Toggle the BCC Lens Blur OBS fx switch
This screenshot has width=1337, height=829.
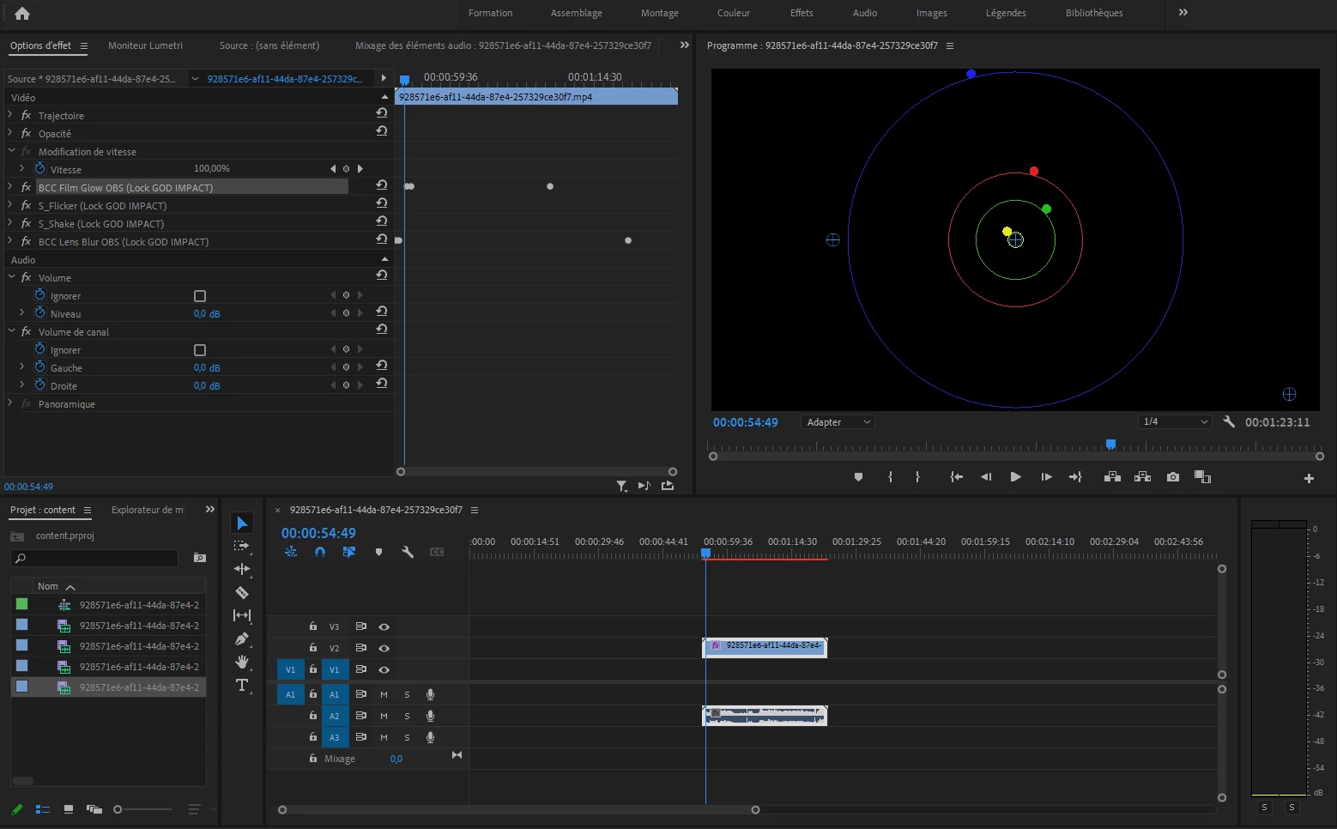[26, 241]
